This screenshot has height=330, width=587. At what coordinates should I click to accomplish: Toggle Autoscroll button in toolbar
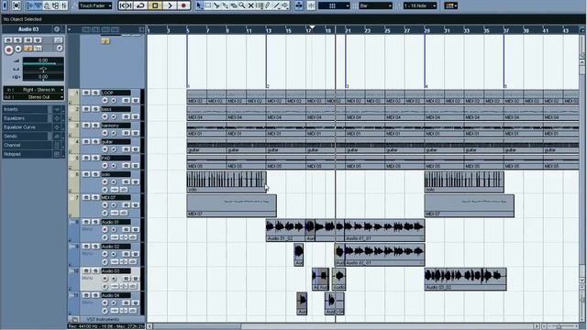coord(299,5)
